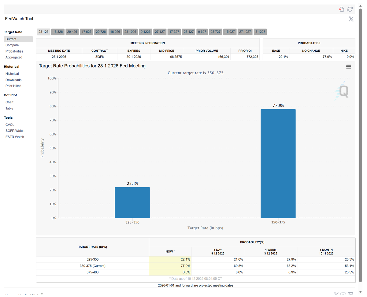
Task: Select the 18 326 meeting tab
Action: 58,32
